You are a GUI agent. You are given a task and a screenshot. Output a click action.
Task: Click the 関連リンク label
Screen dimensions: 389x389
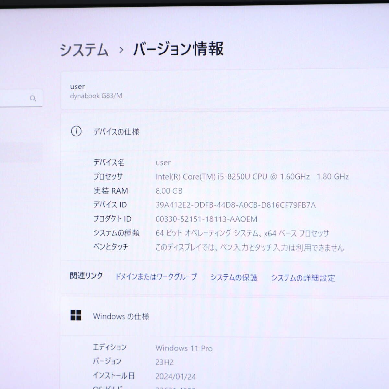point(87,276)
